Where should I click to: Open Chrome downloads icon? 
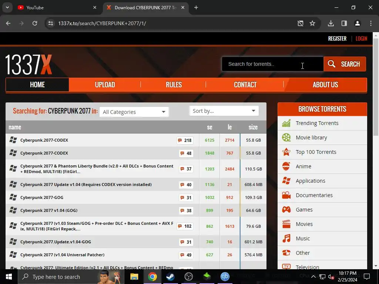331,23
